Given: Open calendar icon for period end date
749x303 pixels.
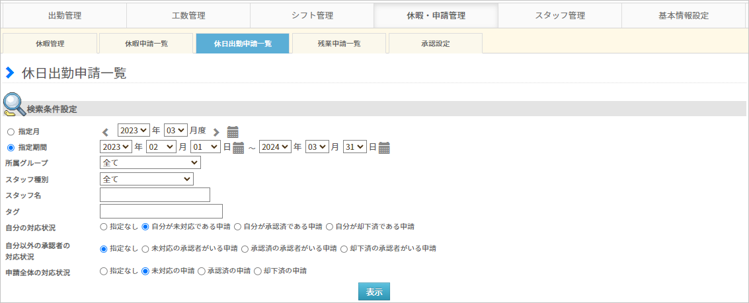Looking at the screenshot, I should click(x=384, y=147).
